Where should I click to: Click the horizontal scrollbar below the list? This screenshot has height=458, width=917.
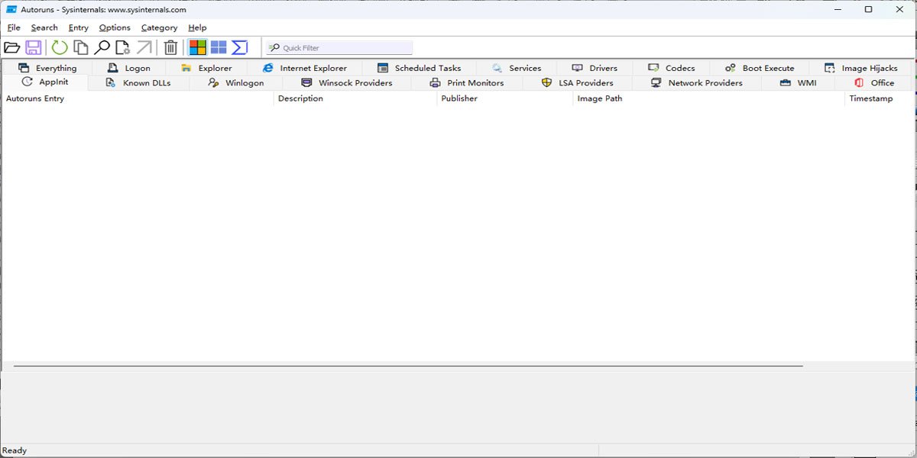(408, 366)
